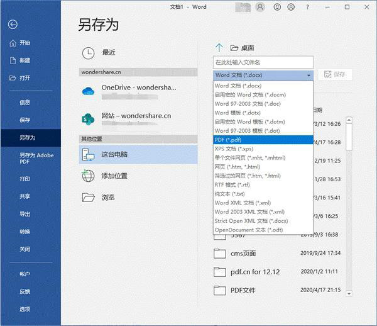
Task: Open Browse folder icon
Action: coord(89,197)
